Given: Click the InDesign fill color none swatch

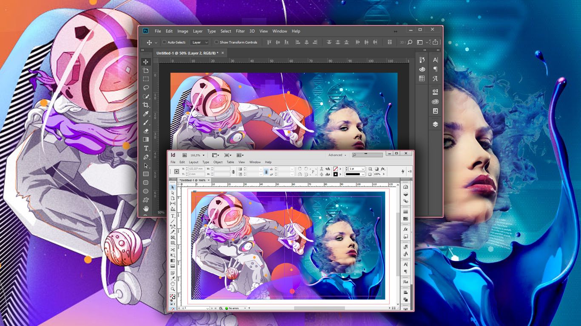Looking at the screenshot, I should click(336, 169).
